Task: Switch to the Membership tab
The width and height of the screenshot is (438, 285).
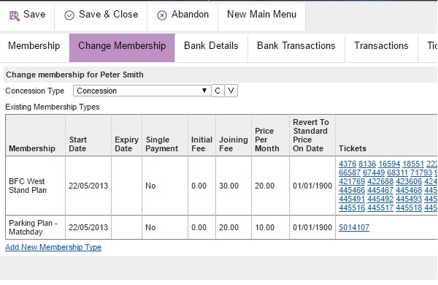Action: click(34, 45)
